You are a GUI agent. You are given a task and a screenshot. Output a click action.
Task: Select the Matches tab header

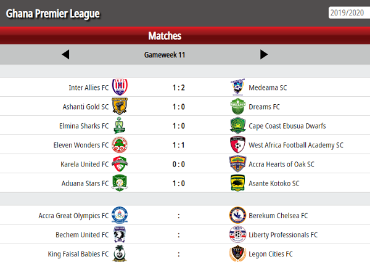165,35
